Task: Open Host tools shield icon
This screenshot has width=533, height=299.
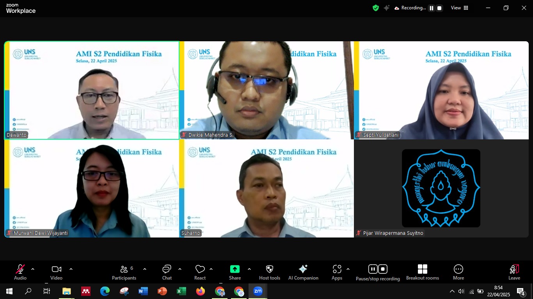Action: coord(269,272)
